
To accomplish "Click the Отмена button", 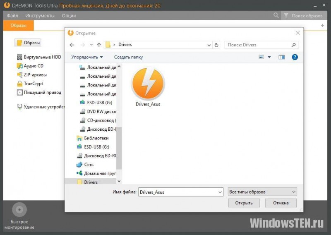I will (x=281, y=203).
